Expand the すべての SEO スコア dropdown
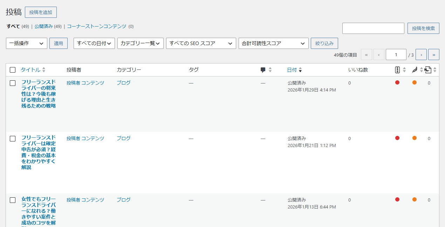Image resolution: width=445 pixels, height=227 pixels. pyautogui.click(x=201, y=43)
